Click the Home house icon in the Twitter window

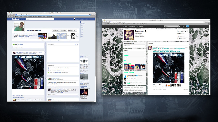pos(123,26)
